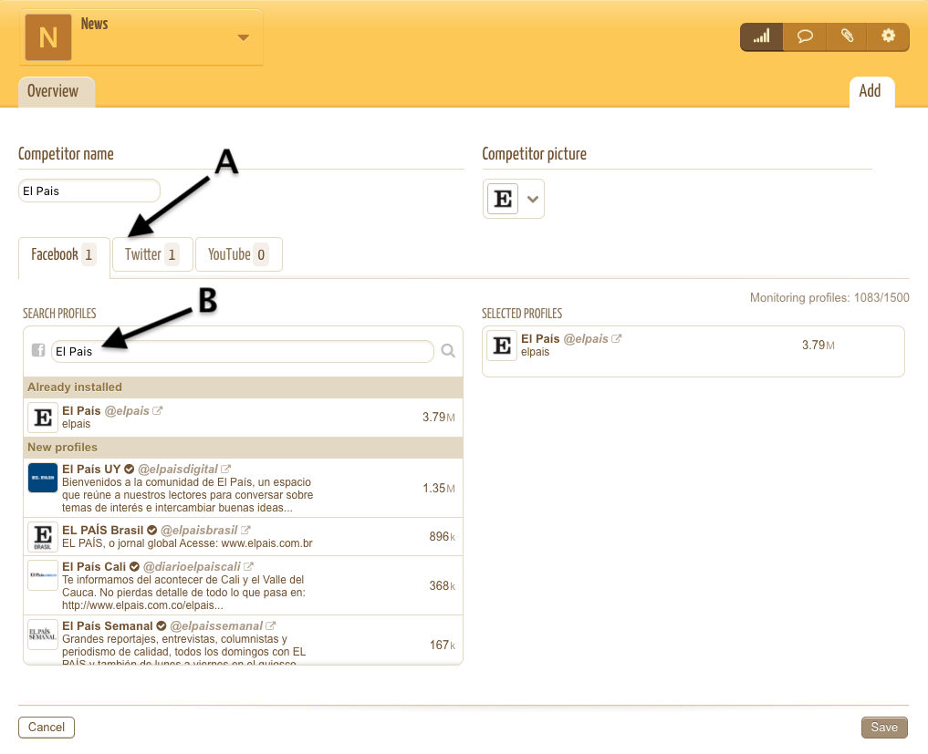
Task: Click the Competitor name input field
Action: 89,191
